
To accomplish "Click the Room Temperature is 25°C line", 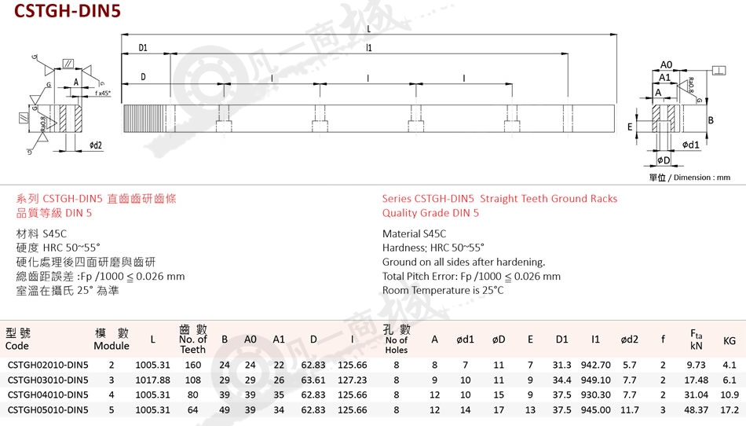I will coord(442,290).
